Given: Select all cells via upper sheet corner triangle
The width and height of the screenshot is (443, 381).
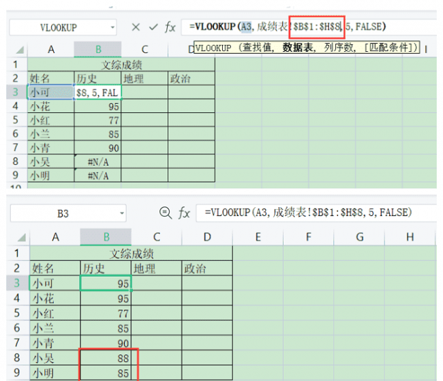Looking at the screenshot, I should [20, 50].
